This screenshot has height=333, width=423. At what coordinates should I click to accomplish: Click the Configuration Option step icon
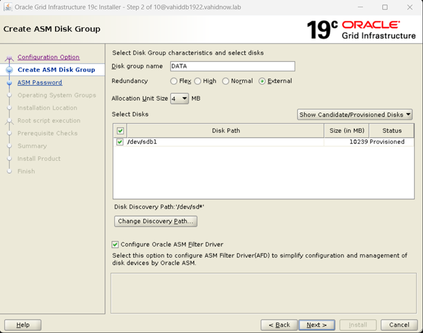9,57
